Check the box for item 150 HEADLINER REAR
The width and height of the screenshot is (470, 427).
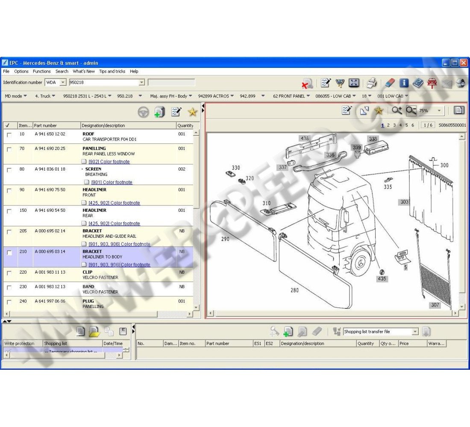click(x=9, y=211)
